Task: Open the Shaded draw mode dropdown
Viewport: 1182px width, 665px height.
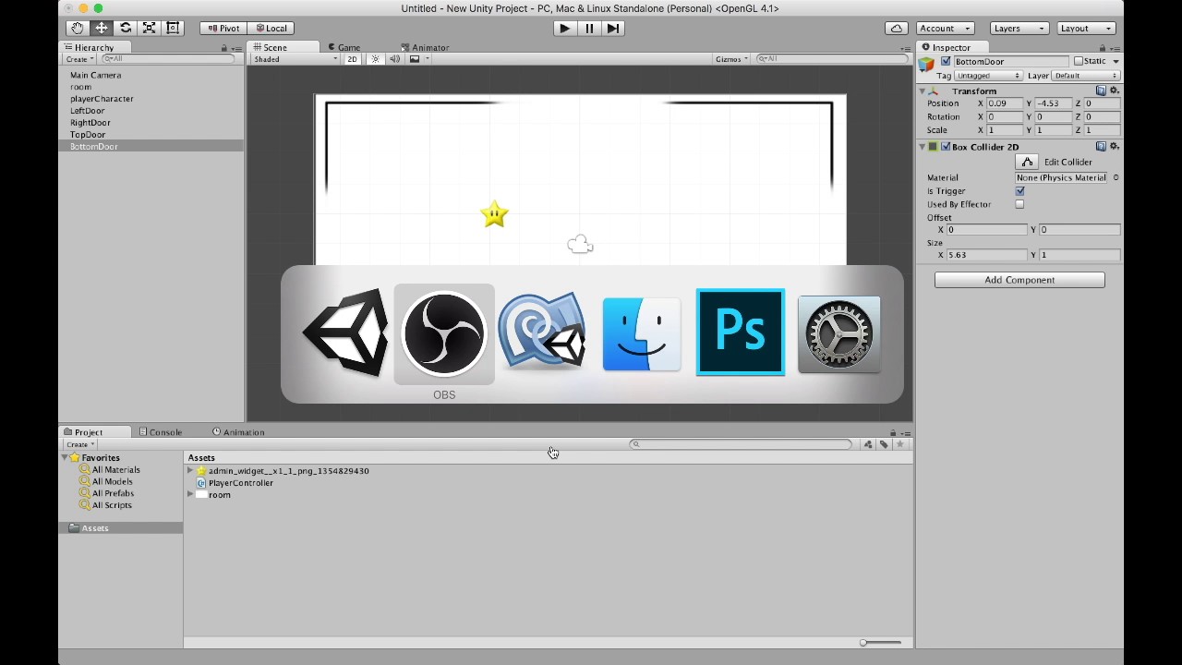Action: click(x=295, y=59)
